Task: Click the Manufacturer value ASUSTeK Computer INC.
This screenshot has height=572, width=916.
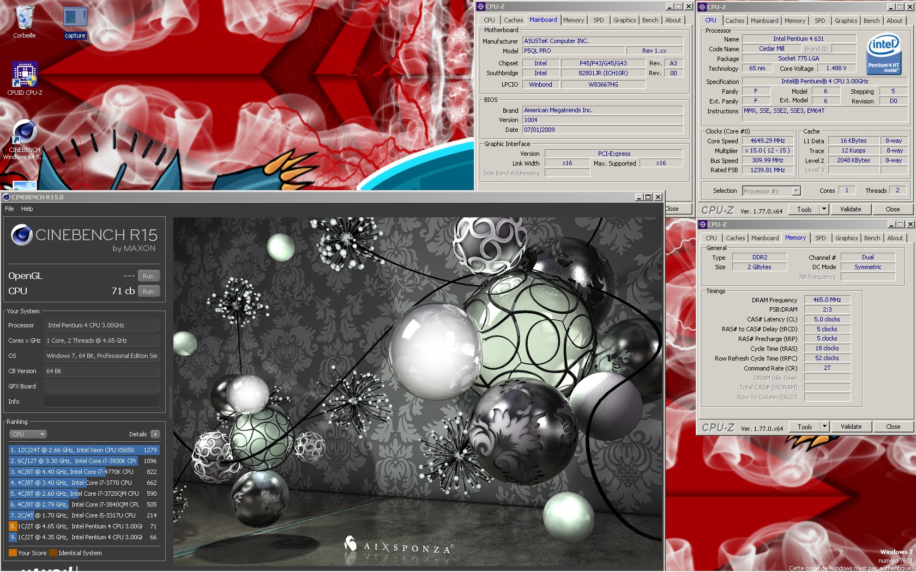Action: 602,41
